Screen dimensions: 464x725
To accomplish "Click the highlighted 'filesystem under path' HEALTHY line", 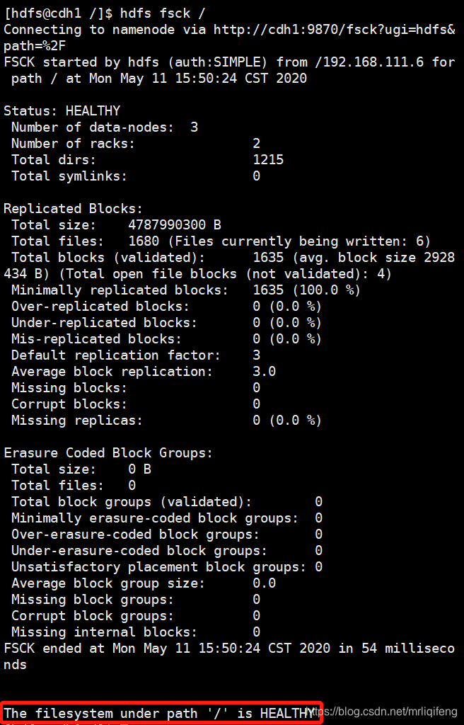I will click(158, 713).
